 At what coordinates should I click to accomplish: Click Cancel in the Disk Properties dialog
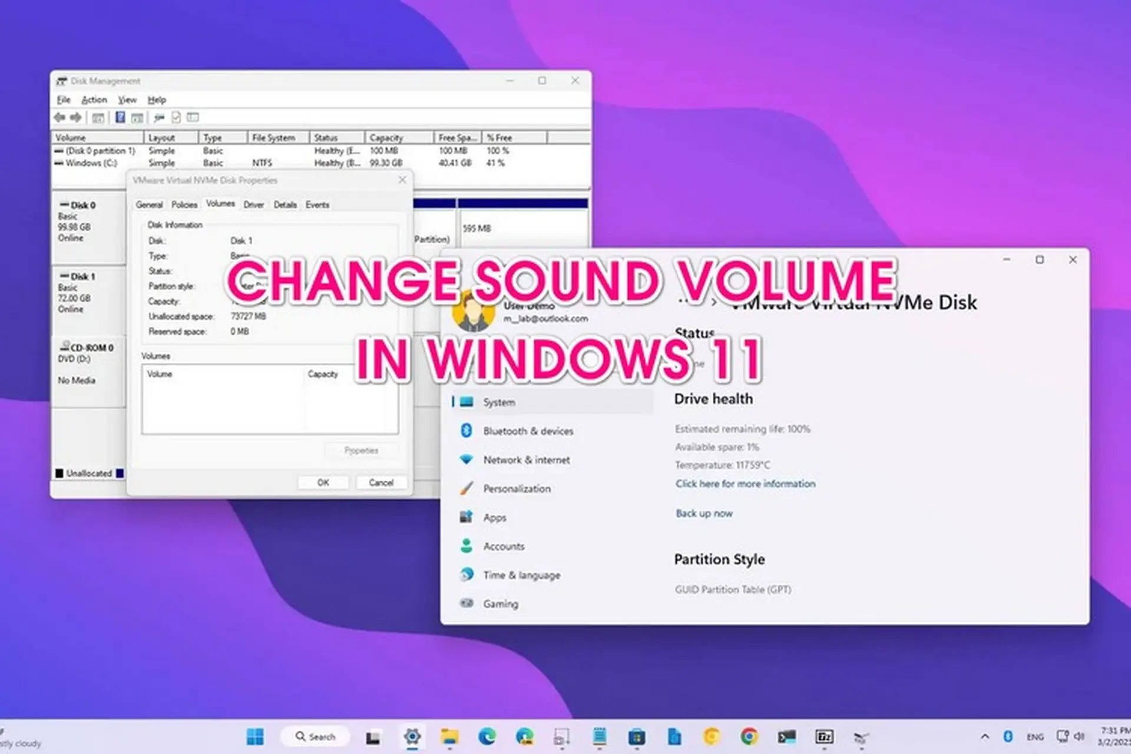[381, 482]
